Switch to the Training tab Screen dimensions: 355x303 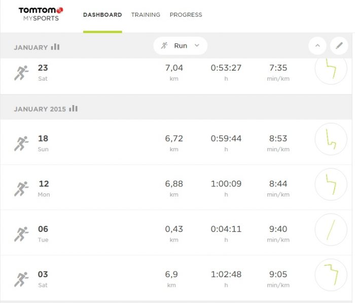coord(146,15)
